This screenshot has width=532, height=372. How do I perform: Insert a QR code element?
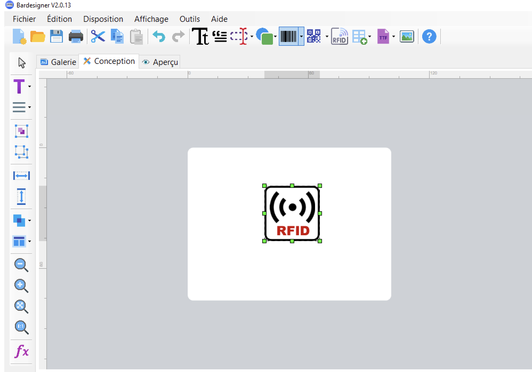point(314,37)
